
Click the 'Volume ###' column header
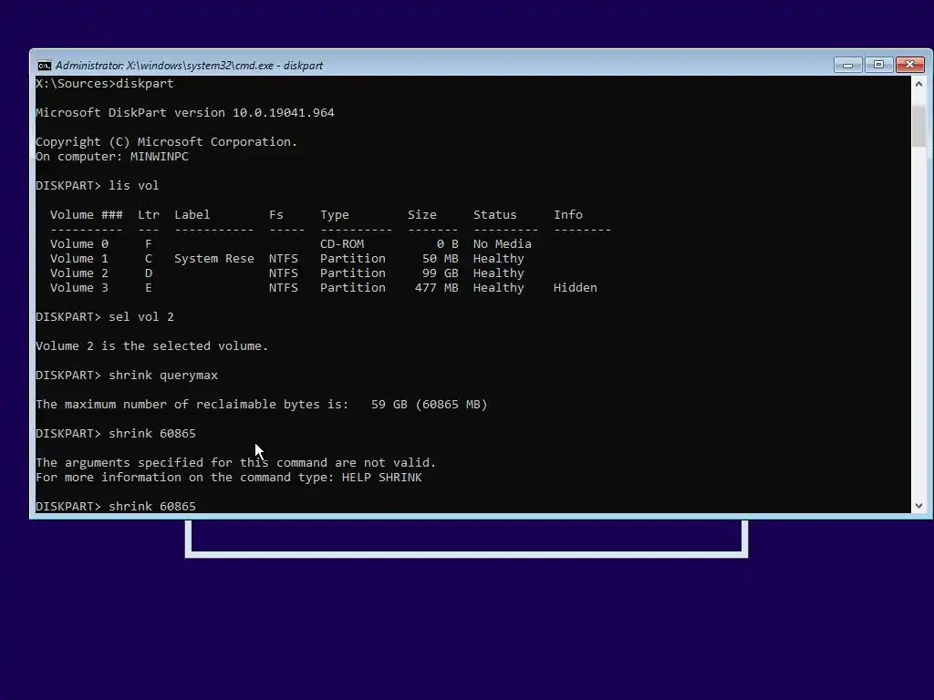click(x=87, y=215)
